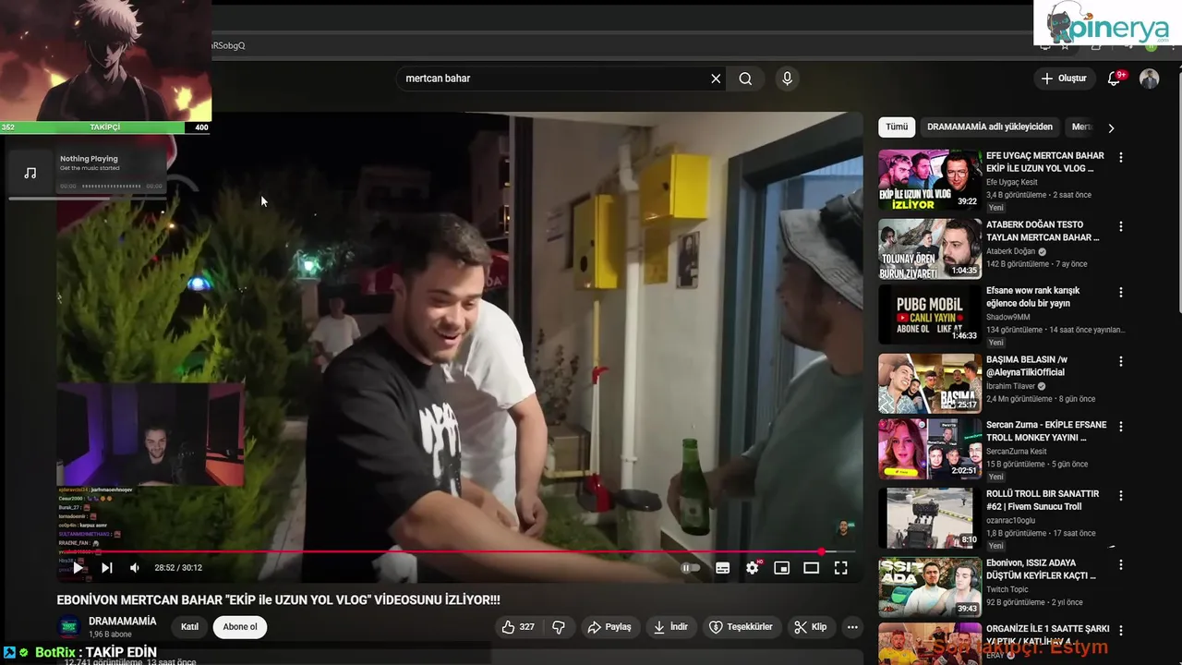The width and height of the screenshot is (1182, 665).
Task: Open 'EFE UYGAÇ MERTCAN BAHAR' video thumbnail
Action: pyautogui.click(x=930, y=179)
